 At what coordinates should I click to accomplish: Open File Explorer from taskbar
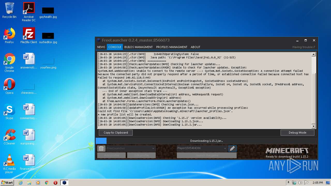pos(29,183)
